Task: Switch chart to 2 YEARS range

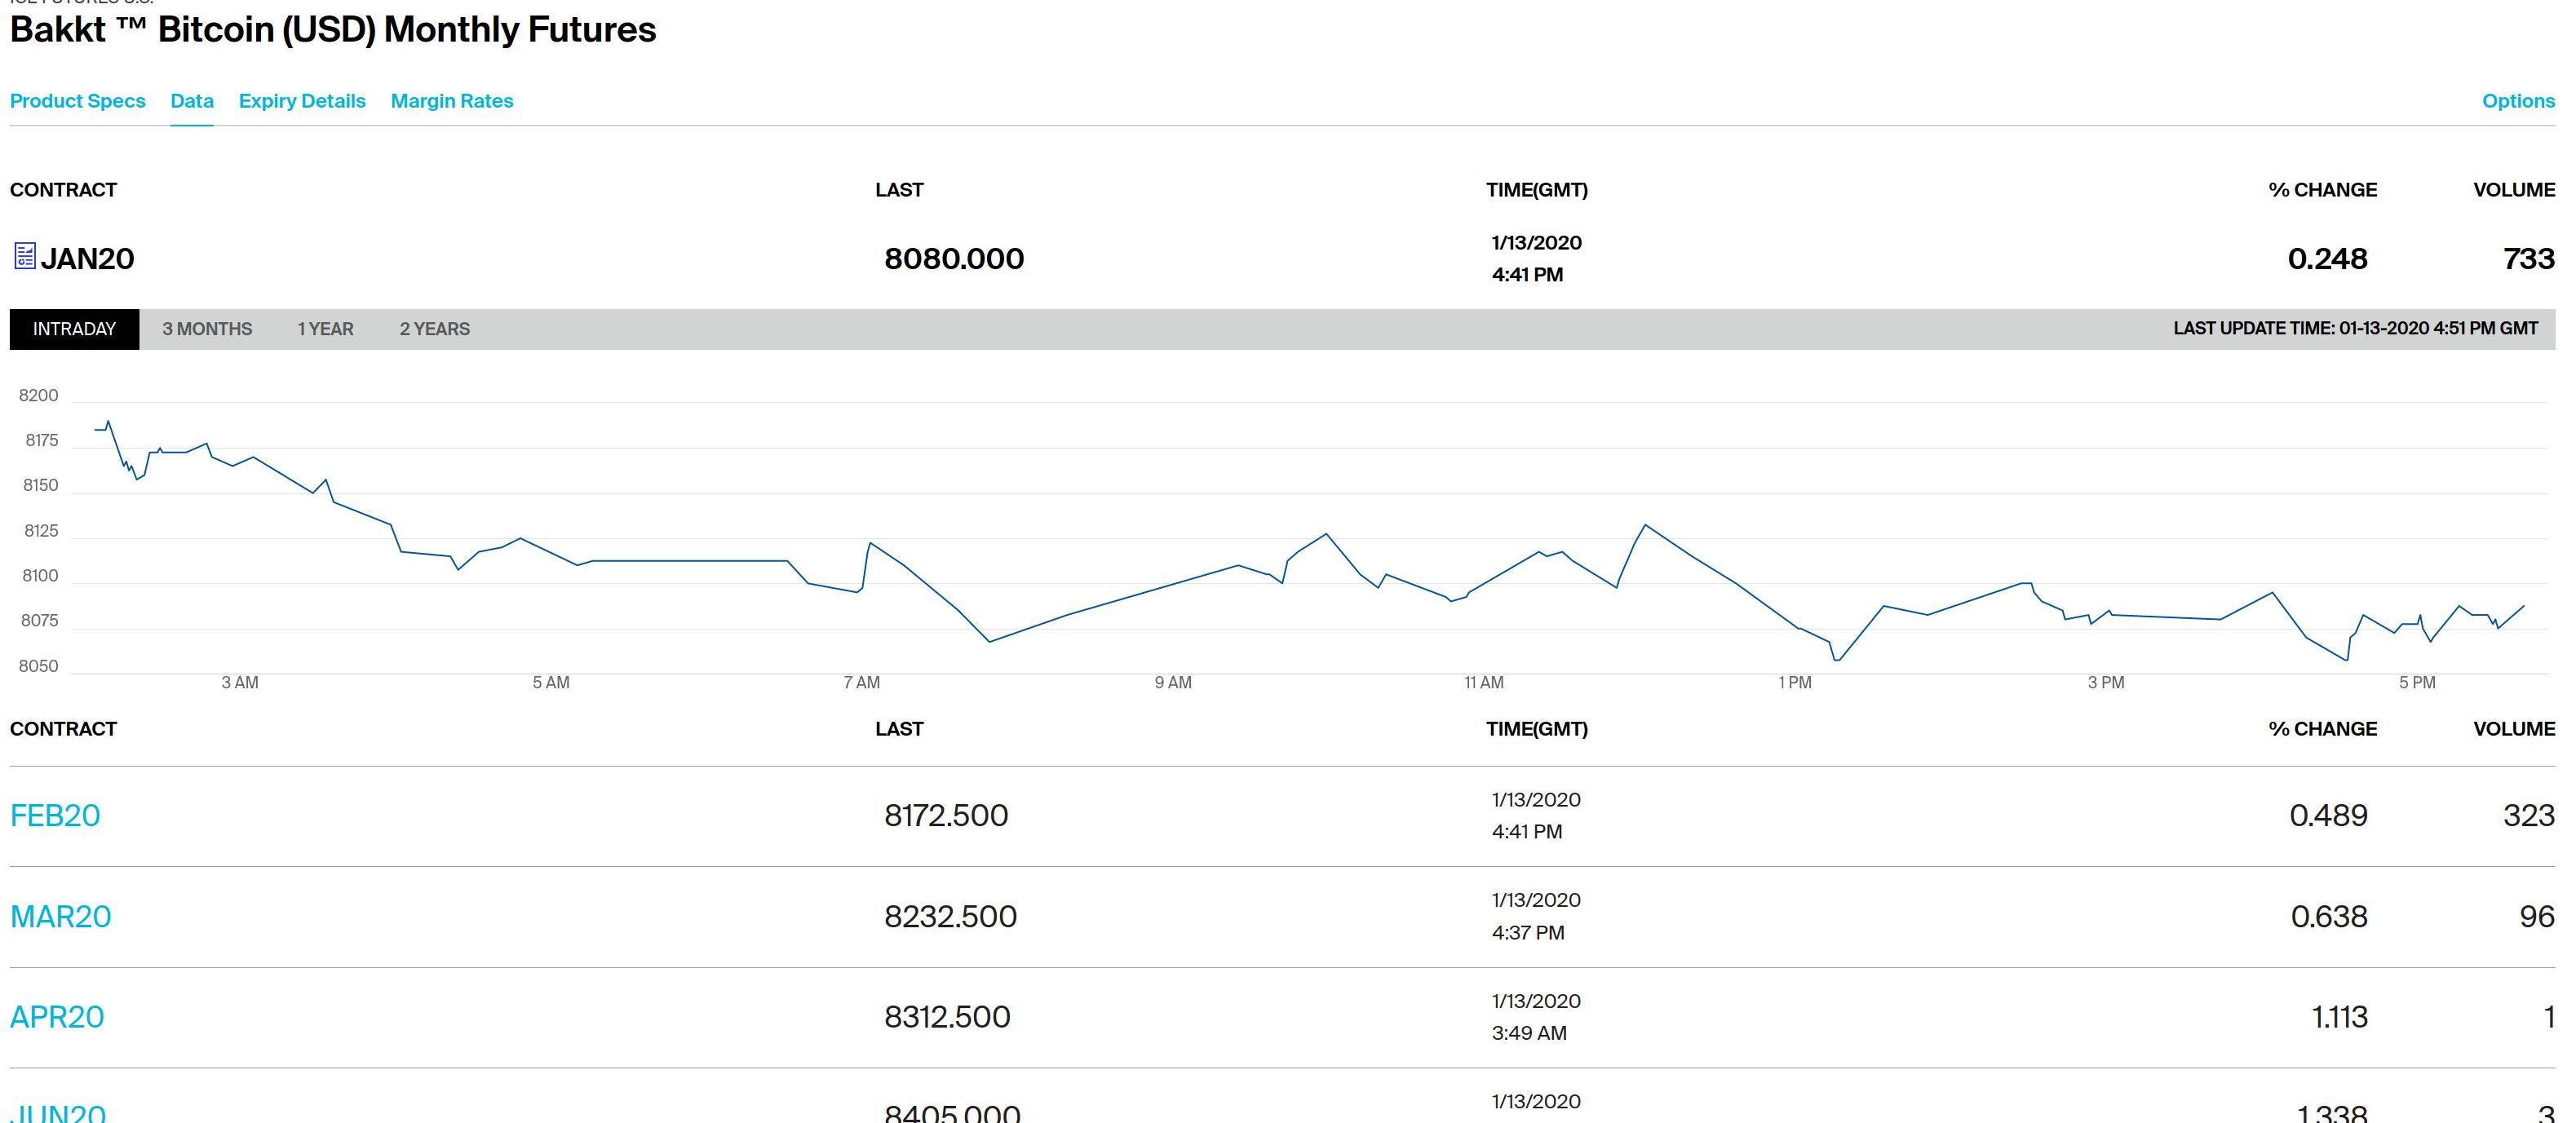Action: 434,329
